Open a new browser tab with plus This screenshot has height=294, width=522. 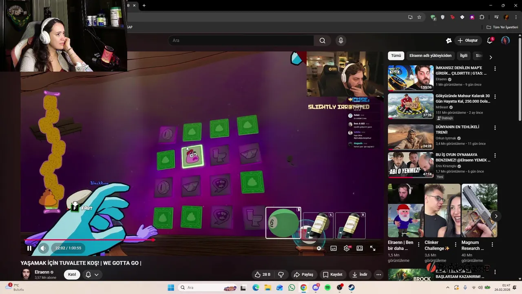click(144, 5)
